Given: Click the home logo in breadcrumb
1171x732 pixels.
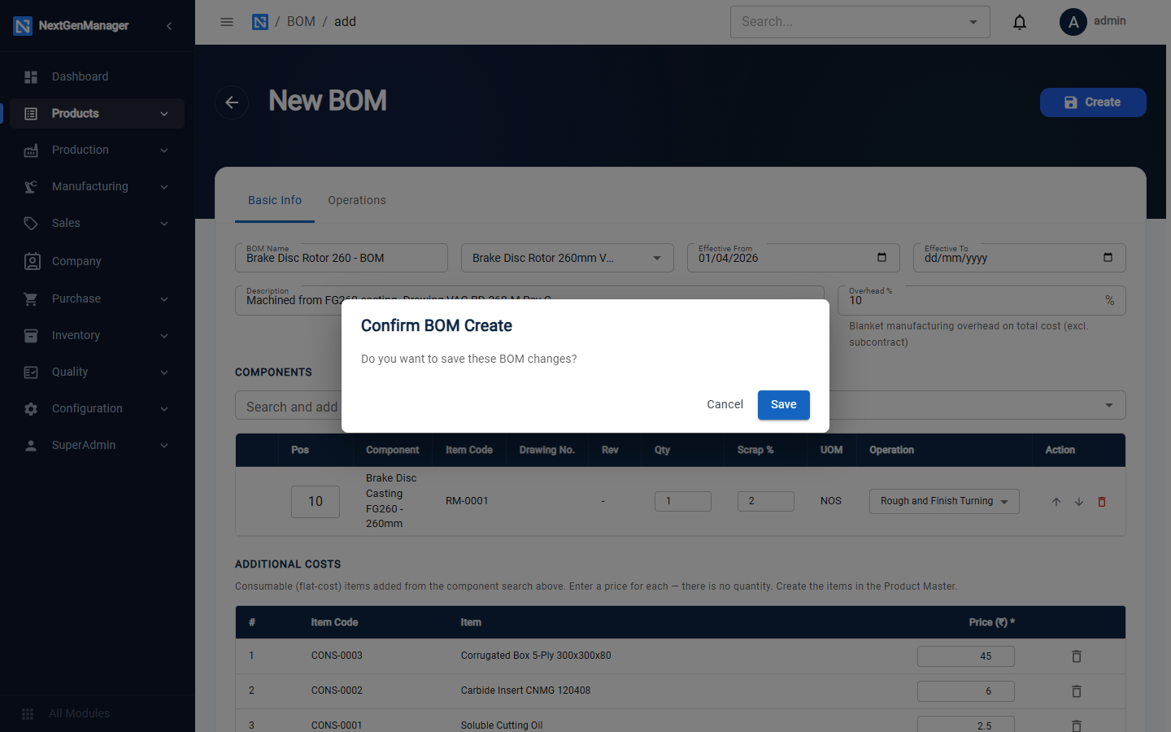Looking at the screenshot, I should (x=260, y=22).
